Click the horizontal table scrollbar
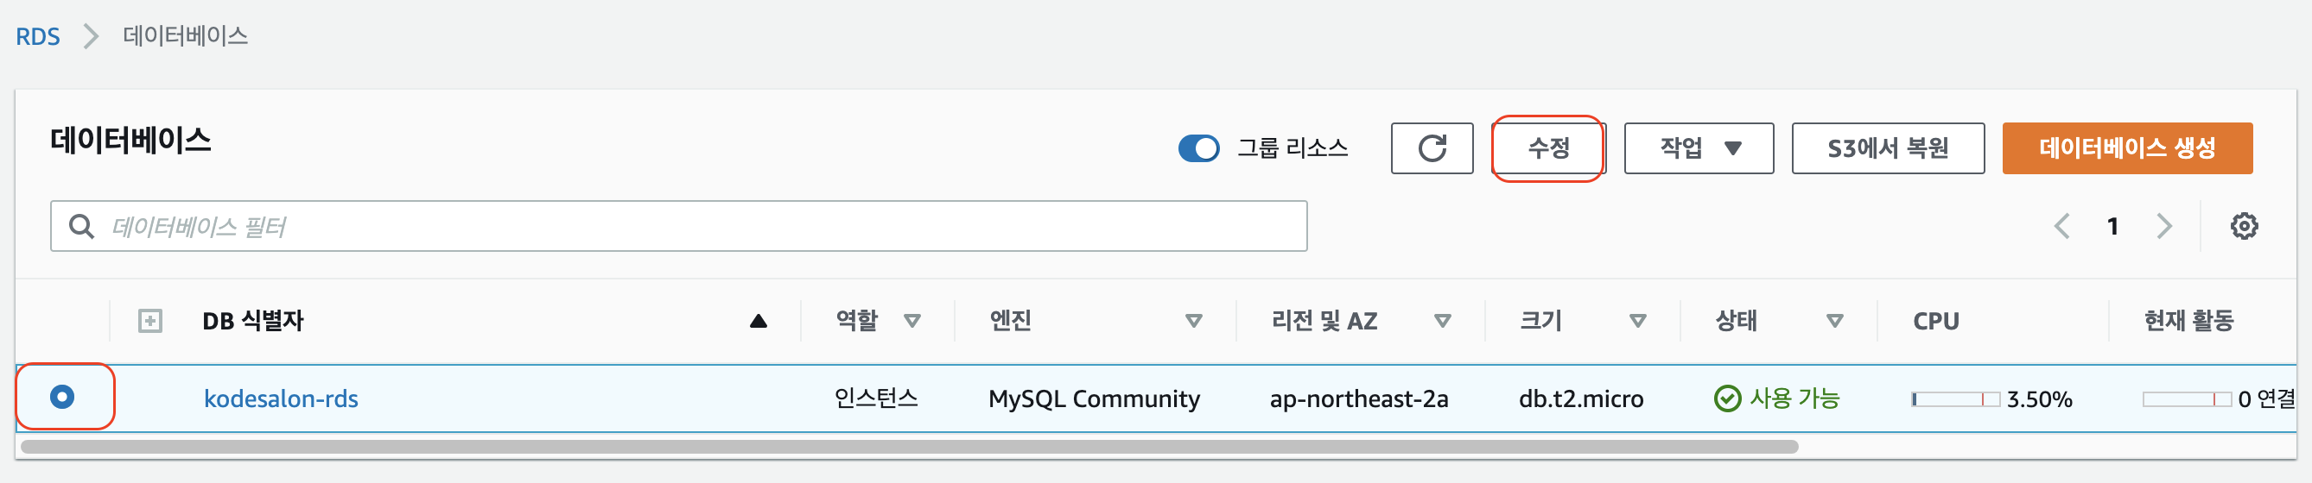 click(909, 446)
